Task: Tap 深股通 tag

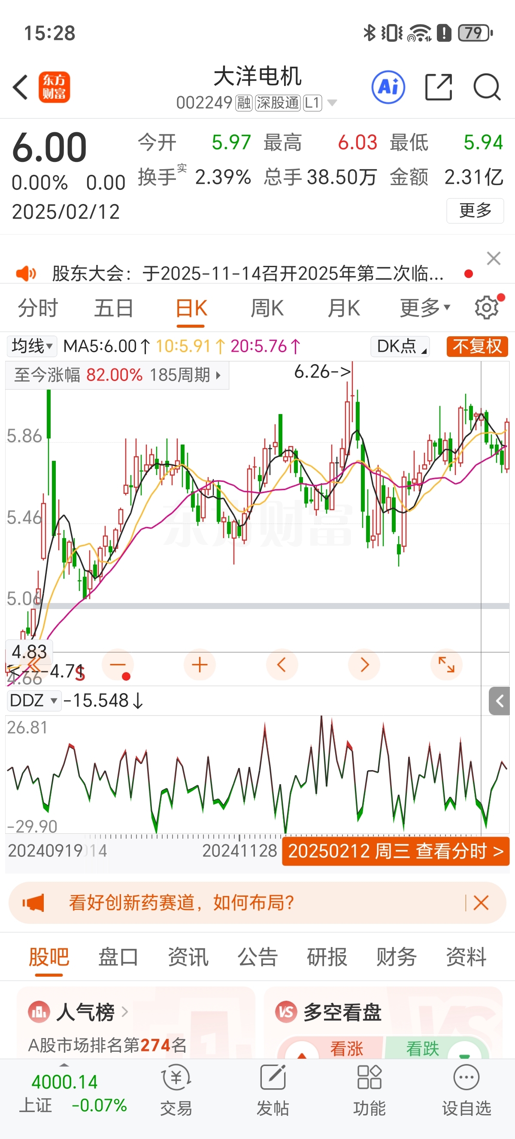Action: point(278,103)
